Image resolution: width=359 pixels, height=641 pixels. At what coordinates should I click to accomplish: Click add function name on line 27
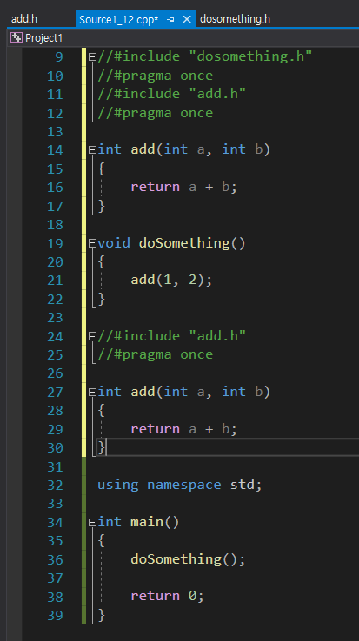tap(143, 392)
